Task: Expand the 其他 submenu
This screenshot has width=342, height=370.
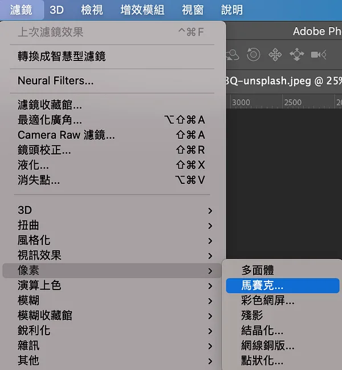Action: click(112, 361)
